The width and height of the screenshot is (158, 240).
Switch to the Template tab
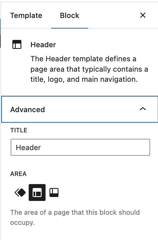[x=26, y=15]
